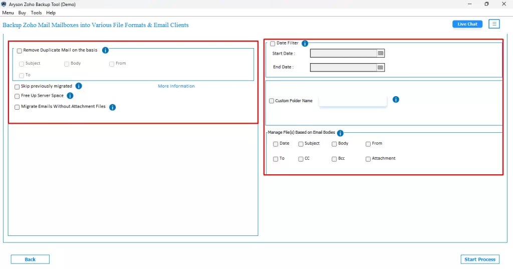Check the Body duplicate criteria checkbox

67,64
